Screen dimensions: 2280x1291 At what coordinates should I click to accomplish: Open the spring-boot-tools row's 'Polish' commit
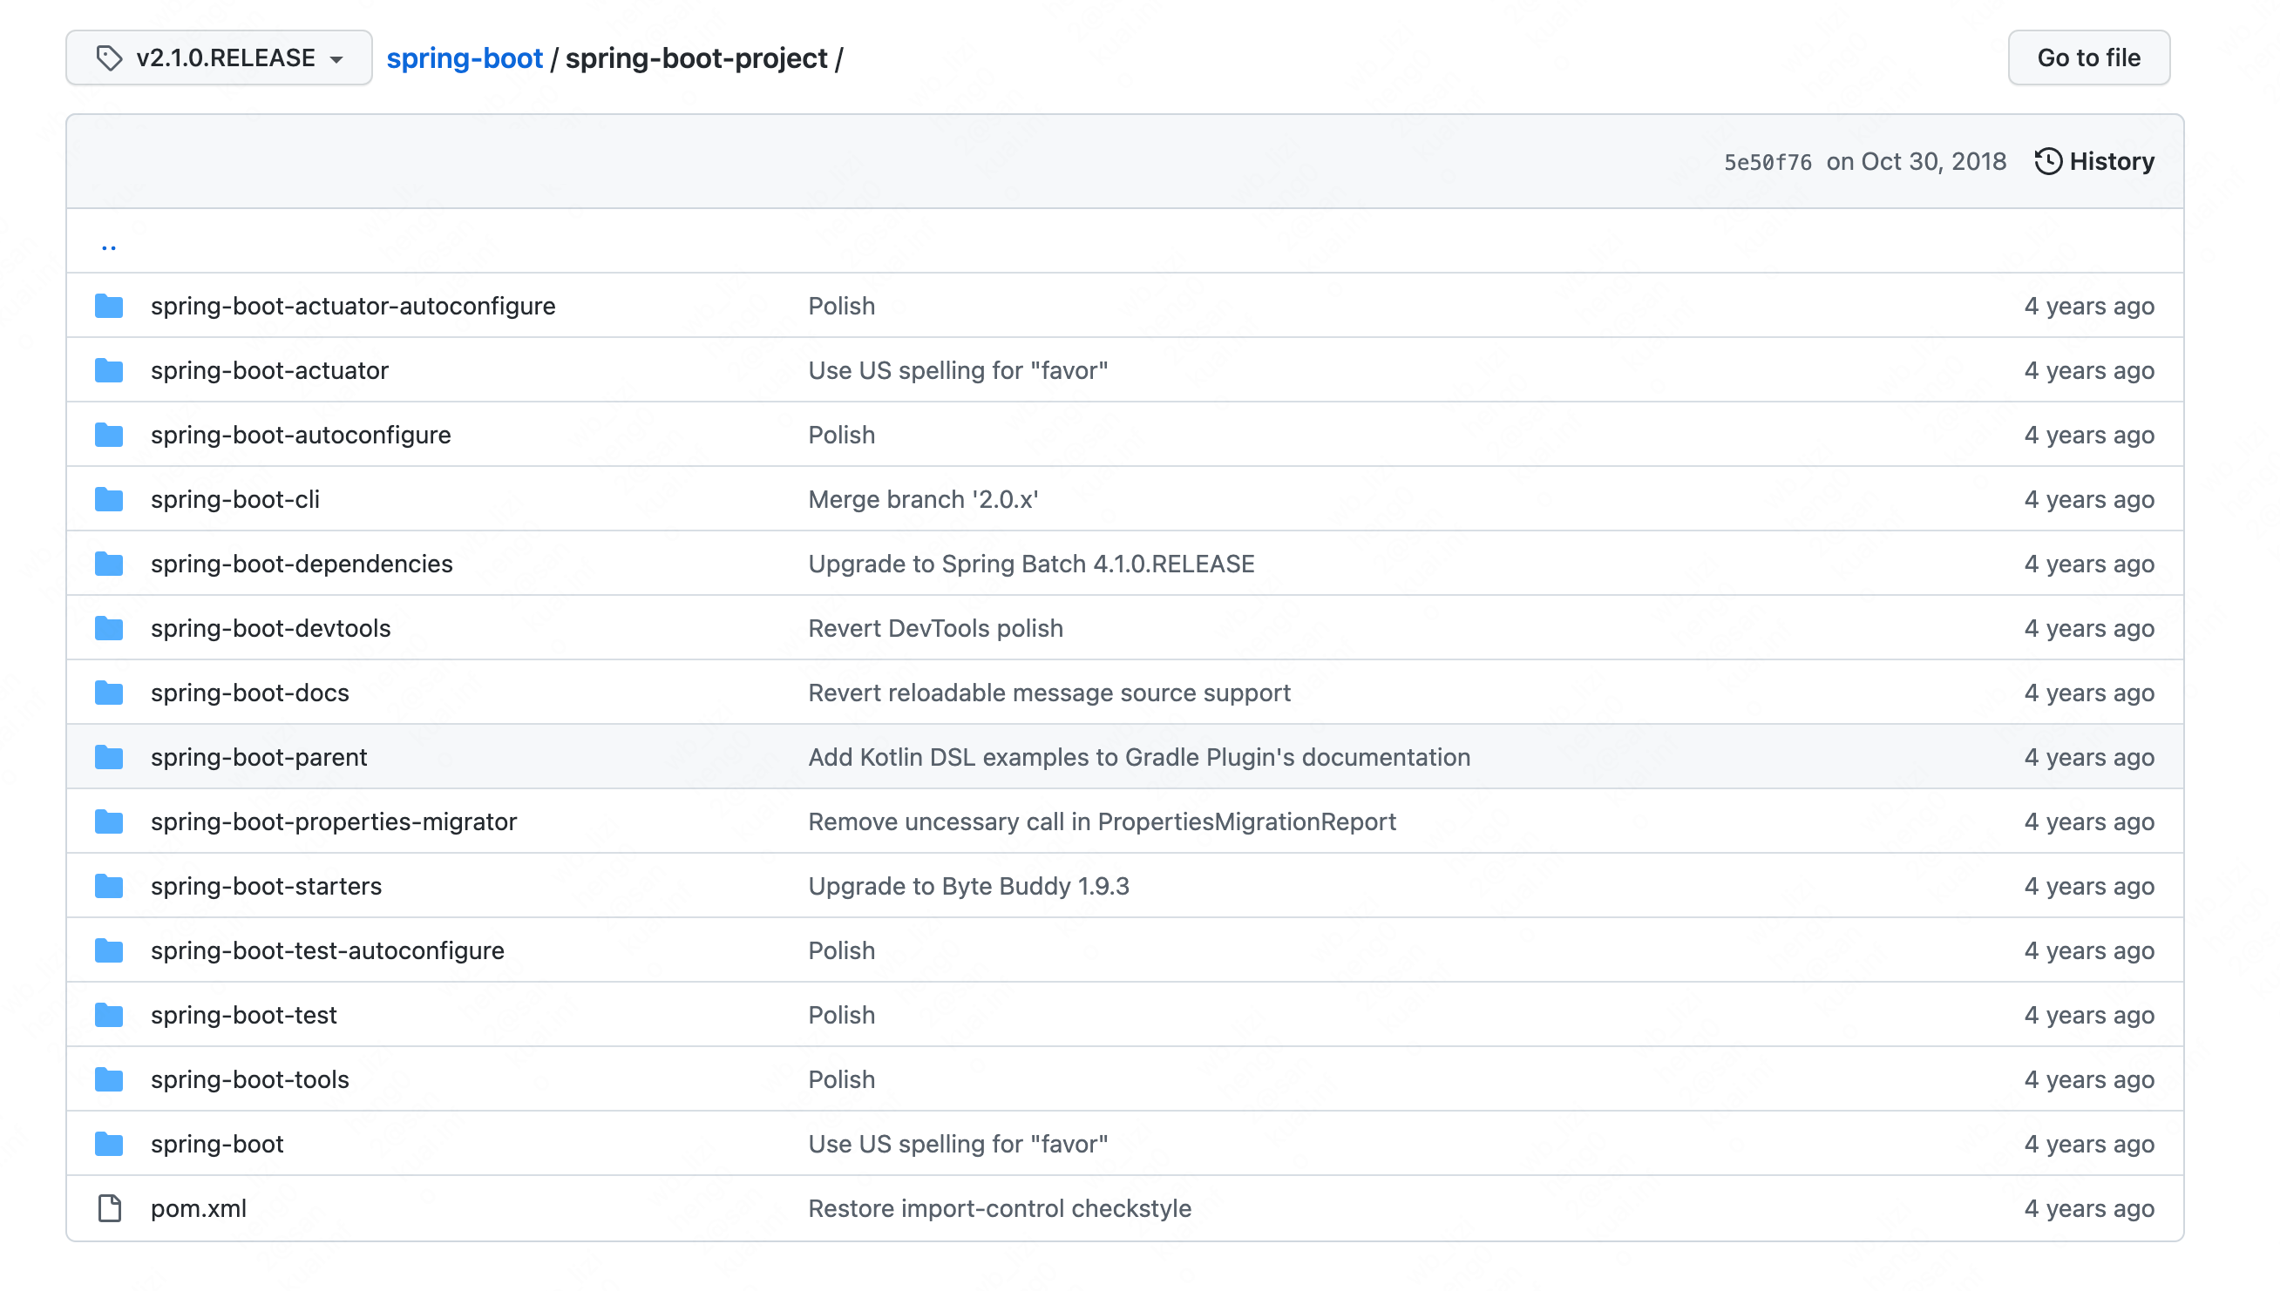(x=841, y=1079)
